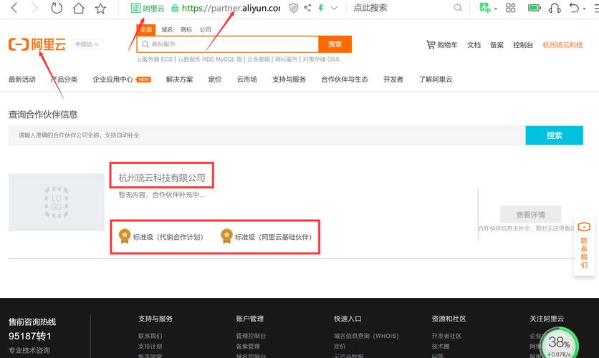
Task: Click the green lightning speed-mode icon
Action: point(321,8)
